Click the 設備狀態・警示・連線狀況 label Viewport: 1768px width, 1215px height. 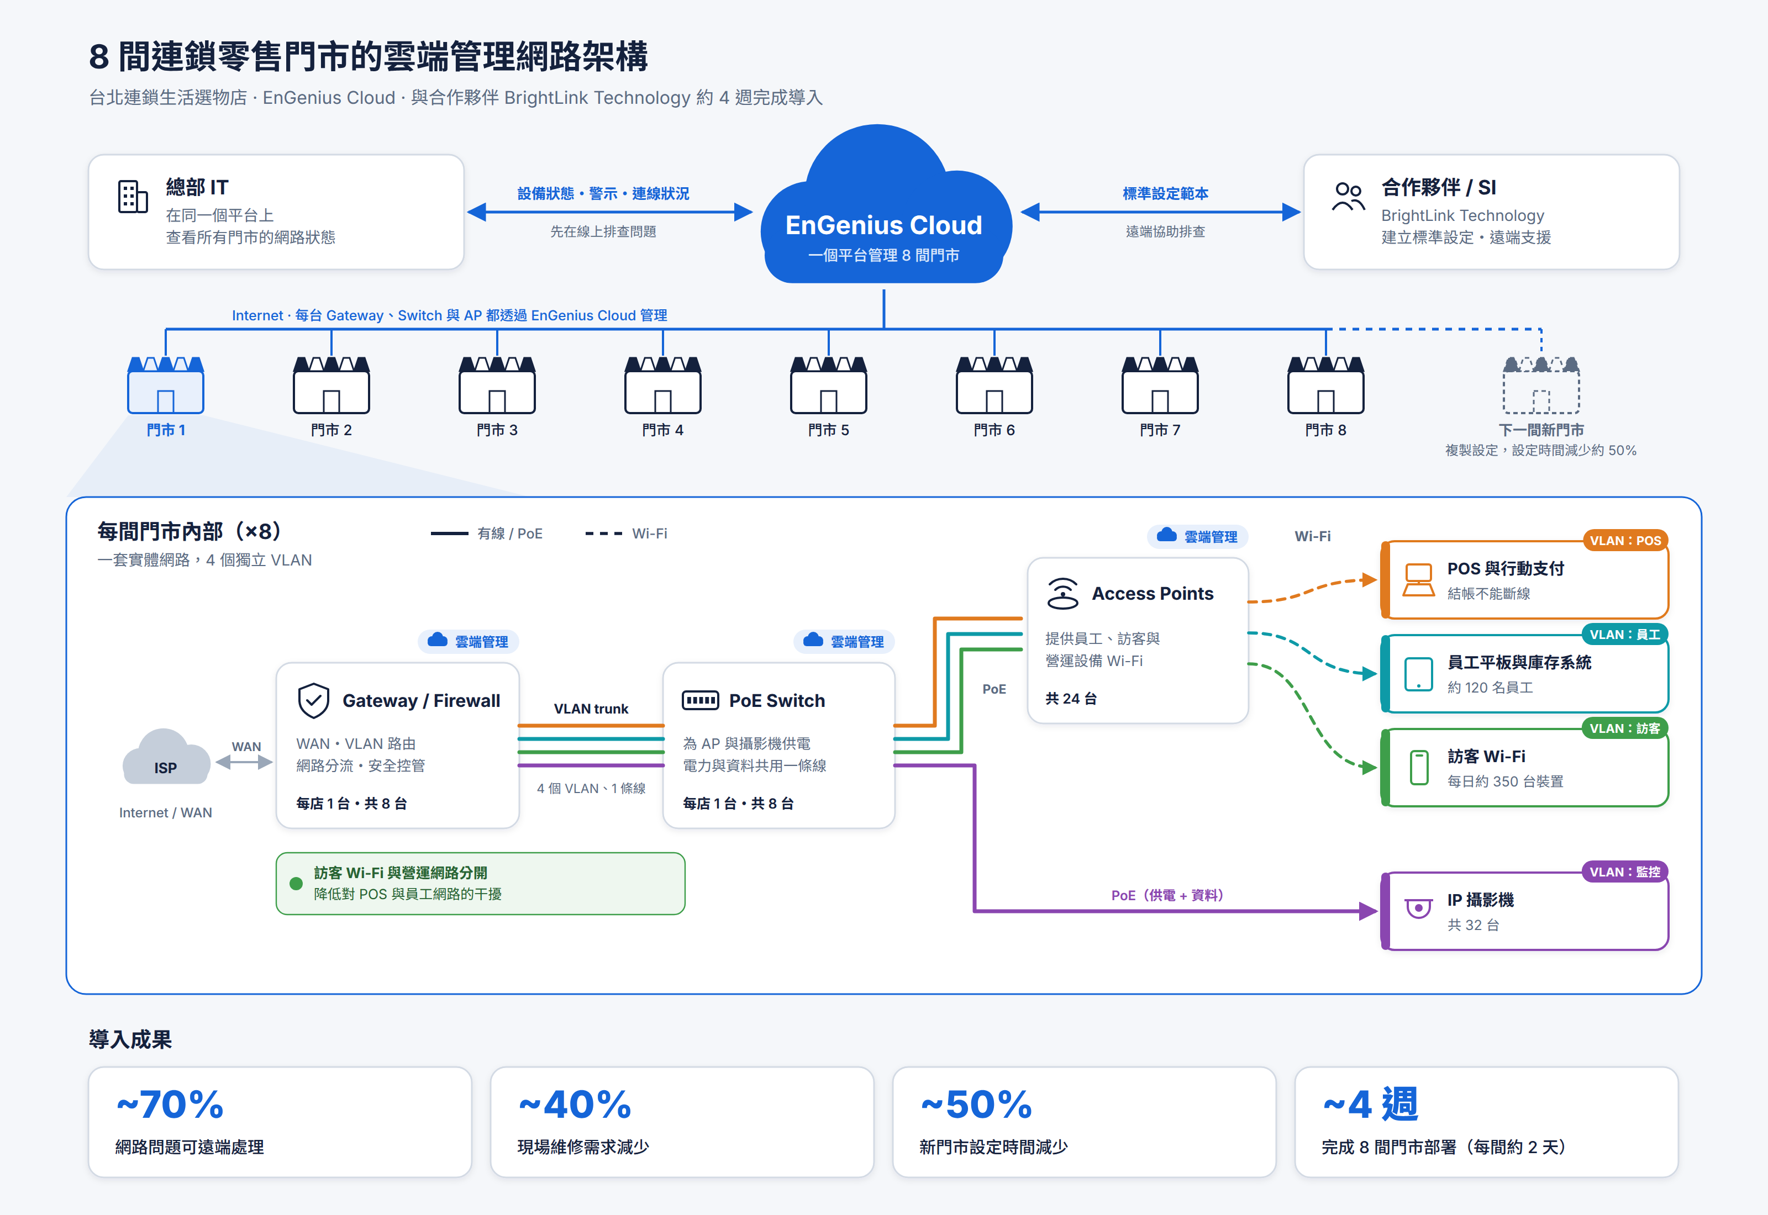[x=603, y=193]
